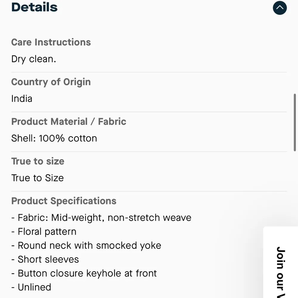
Task: Select the India origin value
Action: click(x=22, y=99)
